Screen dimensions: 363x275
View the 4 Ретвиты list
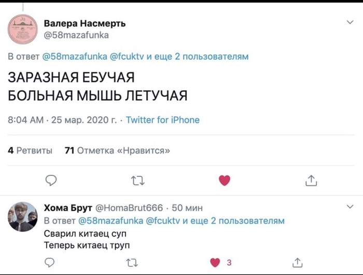(x=30, y=151)
